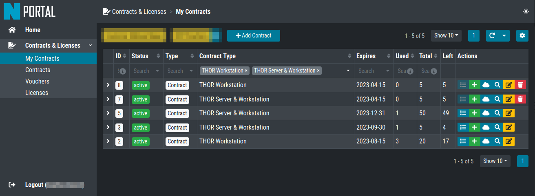535x196 pixels.
Task: Collapse the Contracts & Licenses sidebar menu
Action: click(x=48, y=46)
